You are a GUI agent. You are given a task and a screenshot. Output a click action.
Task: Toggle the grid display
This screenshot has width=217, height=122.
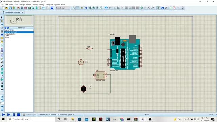[77, 8]
